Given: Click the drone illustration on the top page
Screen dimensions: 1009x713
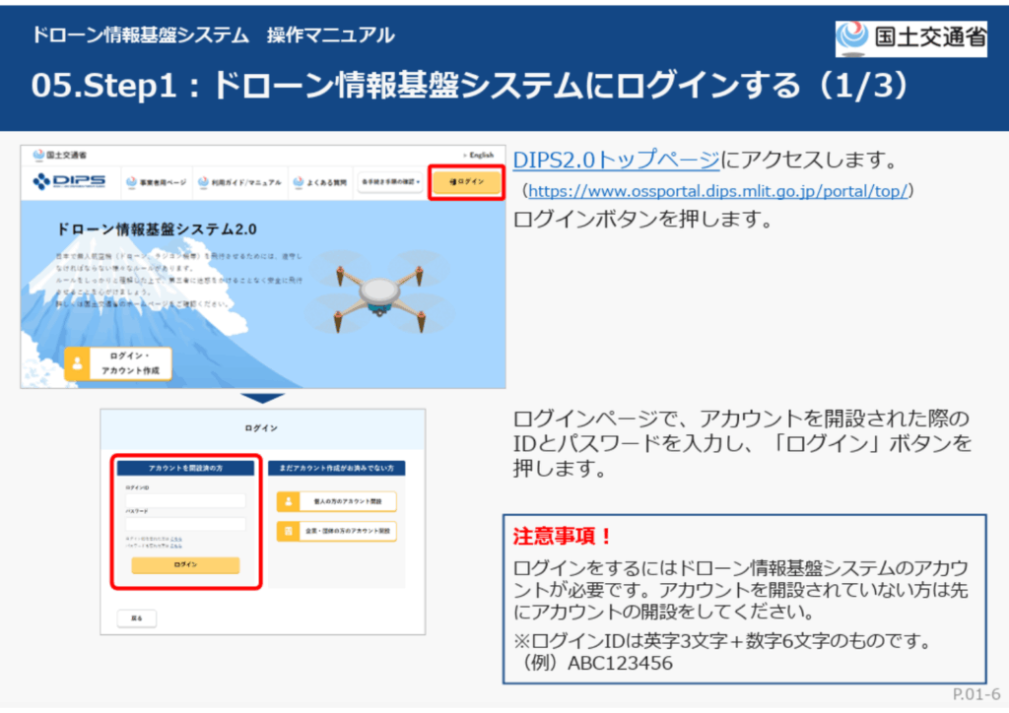Looking at the screenshot, I should (x=378, y=290).
